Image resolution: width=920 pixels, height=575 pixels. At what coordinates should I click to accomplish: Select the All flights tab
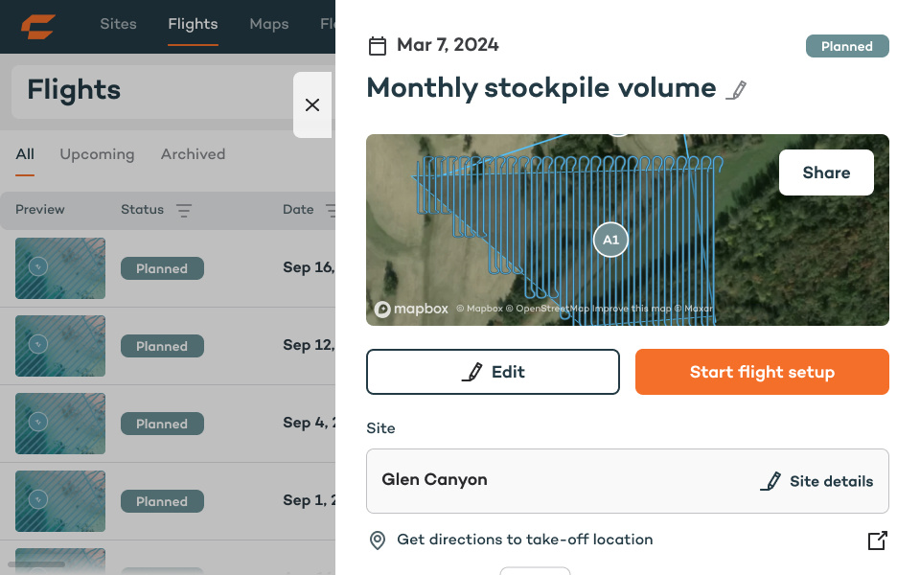[25, 154]
